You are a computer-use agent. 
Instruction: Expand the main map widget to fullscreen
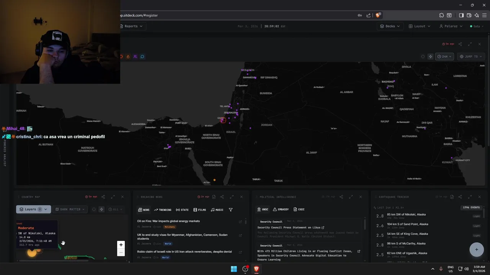[x=470, y=44]
